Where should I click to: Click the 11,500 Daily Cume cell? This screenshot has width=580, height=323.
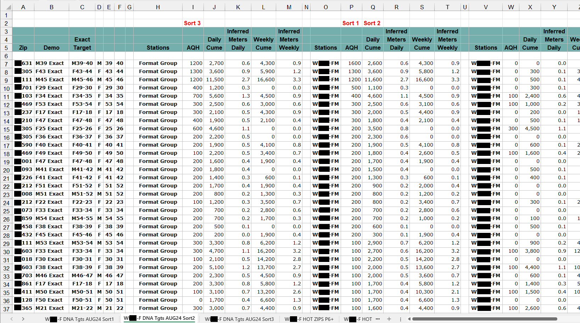214,80
